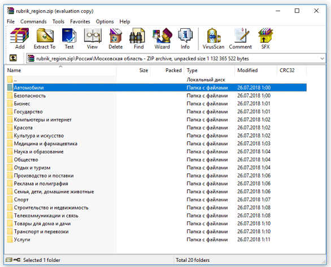Image resolution: width=331 pixels, height=267 pixels.
Task: Create SFX archive icon
Action: point(265,38)
